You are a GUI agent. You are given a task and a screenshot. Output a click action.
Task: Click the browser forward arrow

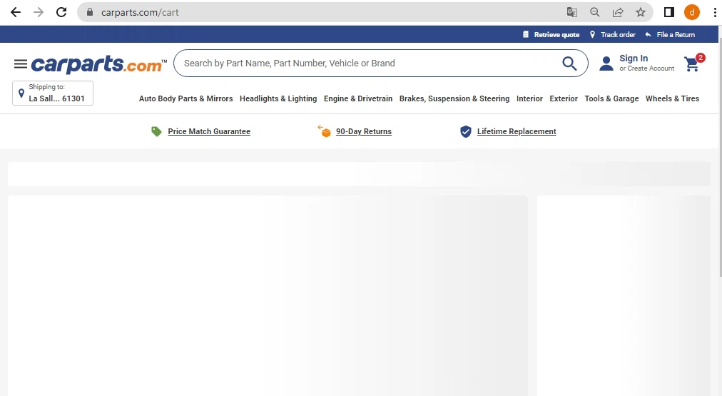tap(39, 12)
